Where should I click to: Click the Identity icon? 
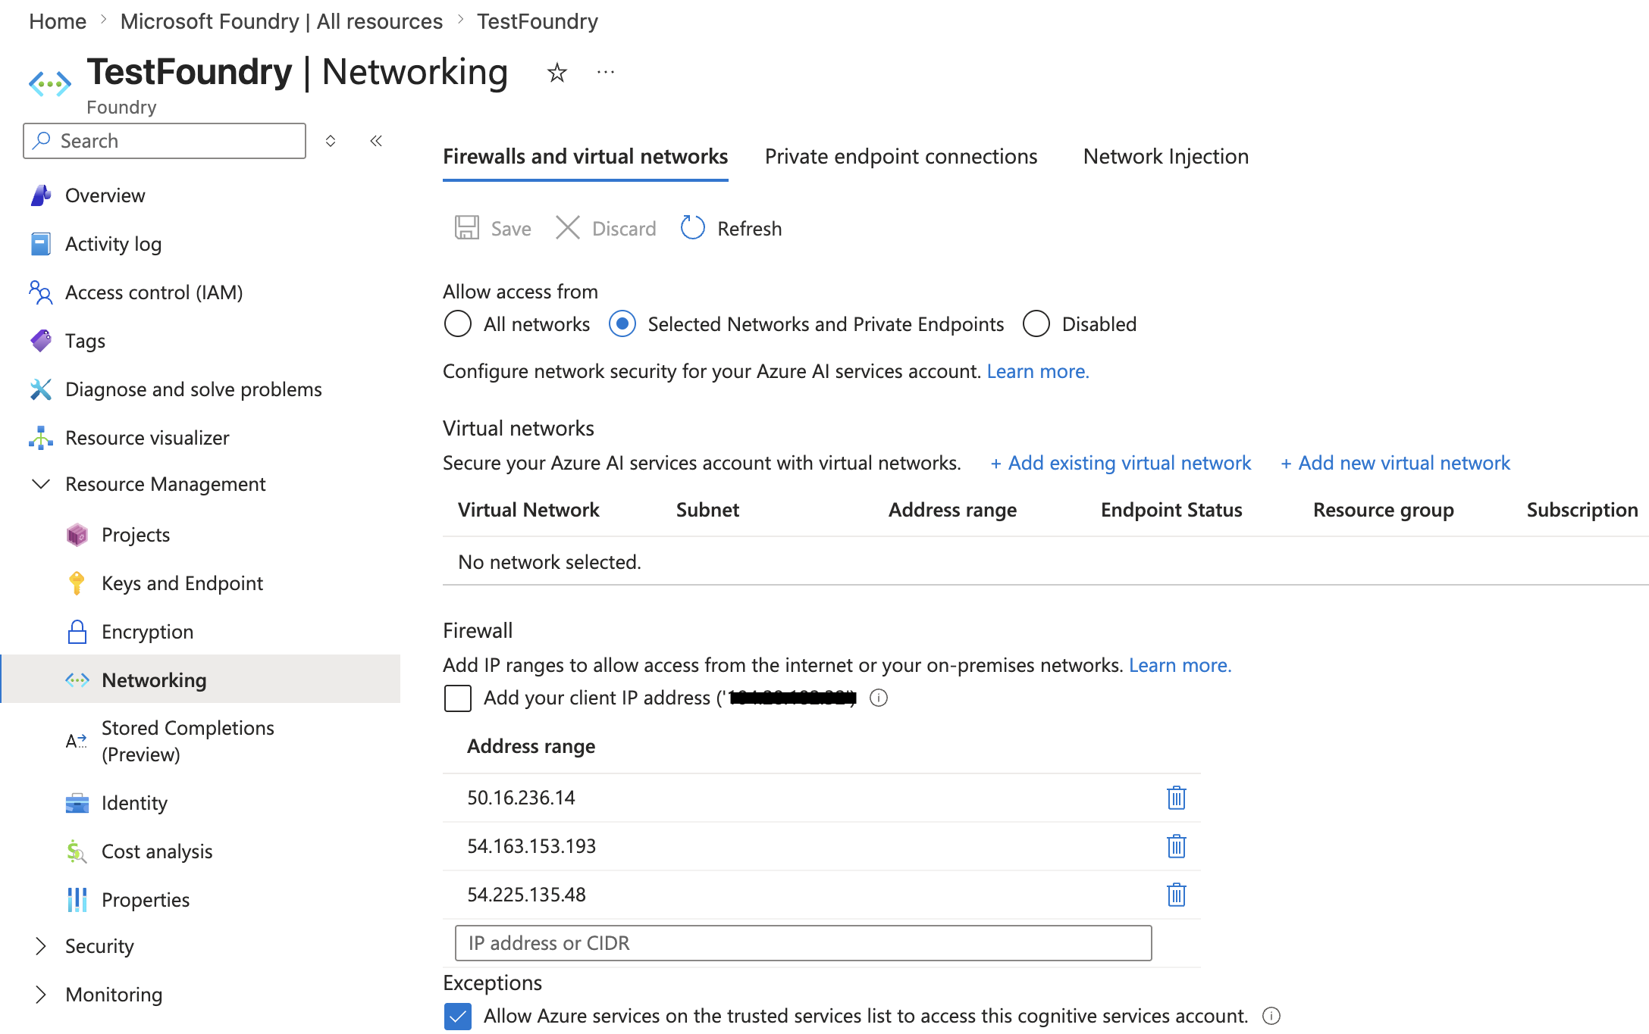[x=77, y=803]
